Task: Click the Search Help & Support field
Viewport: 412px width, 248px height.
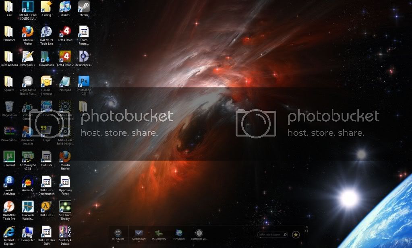Action: [271, 234]
